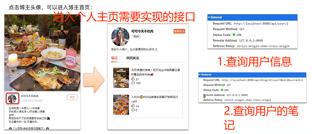Click the 添加个人简介 bio text

point(132,49)
